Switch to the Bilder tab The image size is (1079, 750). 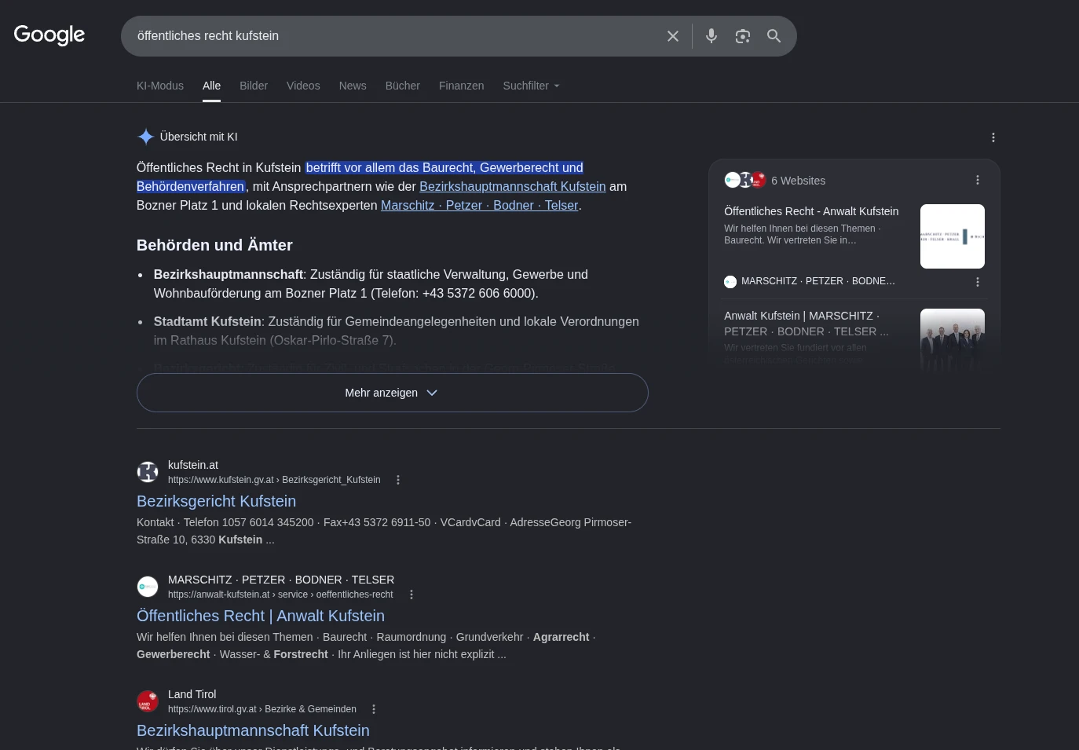point(254,86)
